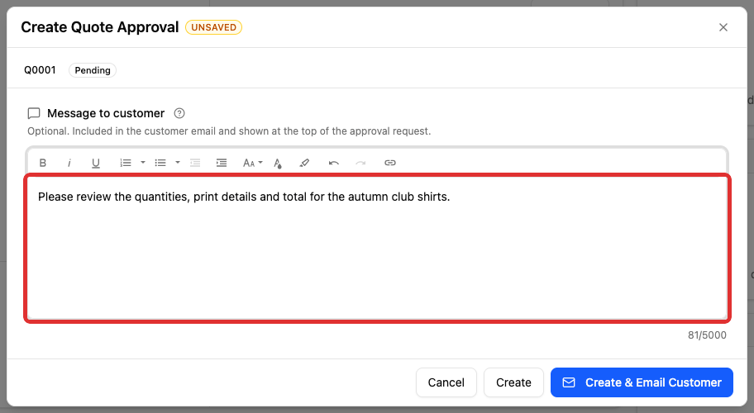Close the Create Quote Approval dialog
Screen dimensions: 754x413
coord(723,27)
